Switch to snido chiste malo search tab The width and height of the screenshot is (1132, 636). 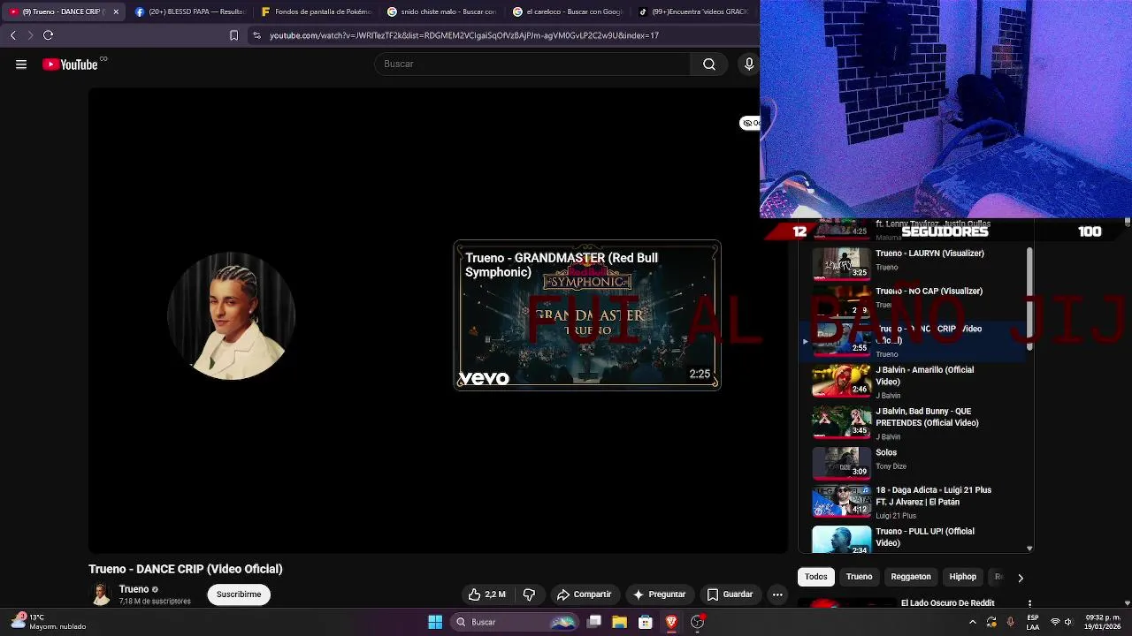tap(443, 11)
